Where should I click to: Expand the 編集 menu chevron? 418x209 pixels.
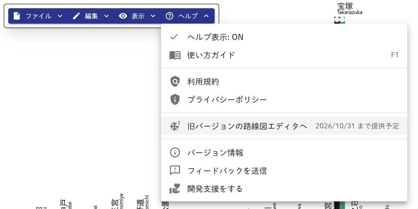click(107, 16)
